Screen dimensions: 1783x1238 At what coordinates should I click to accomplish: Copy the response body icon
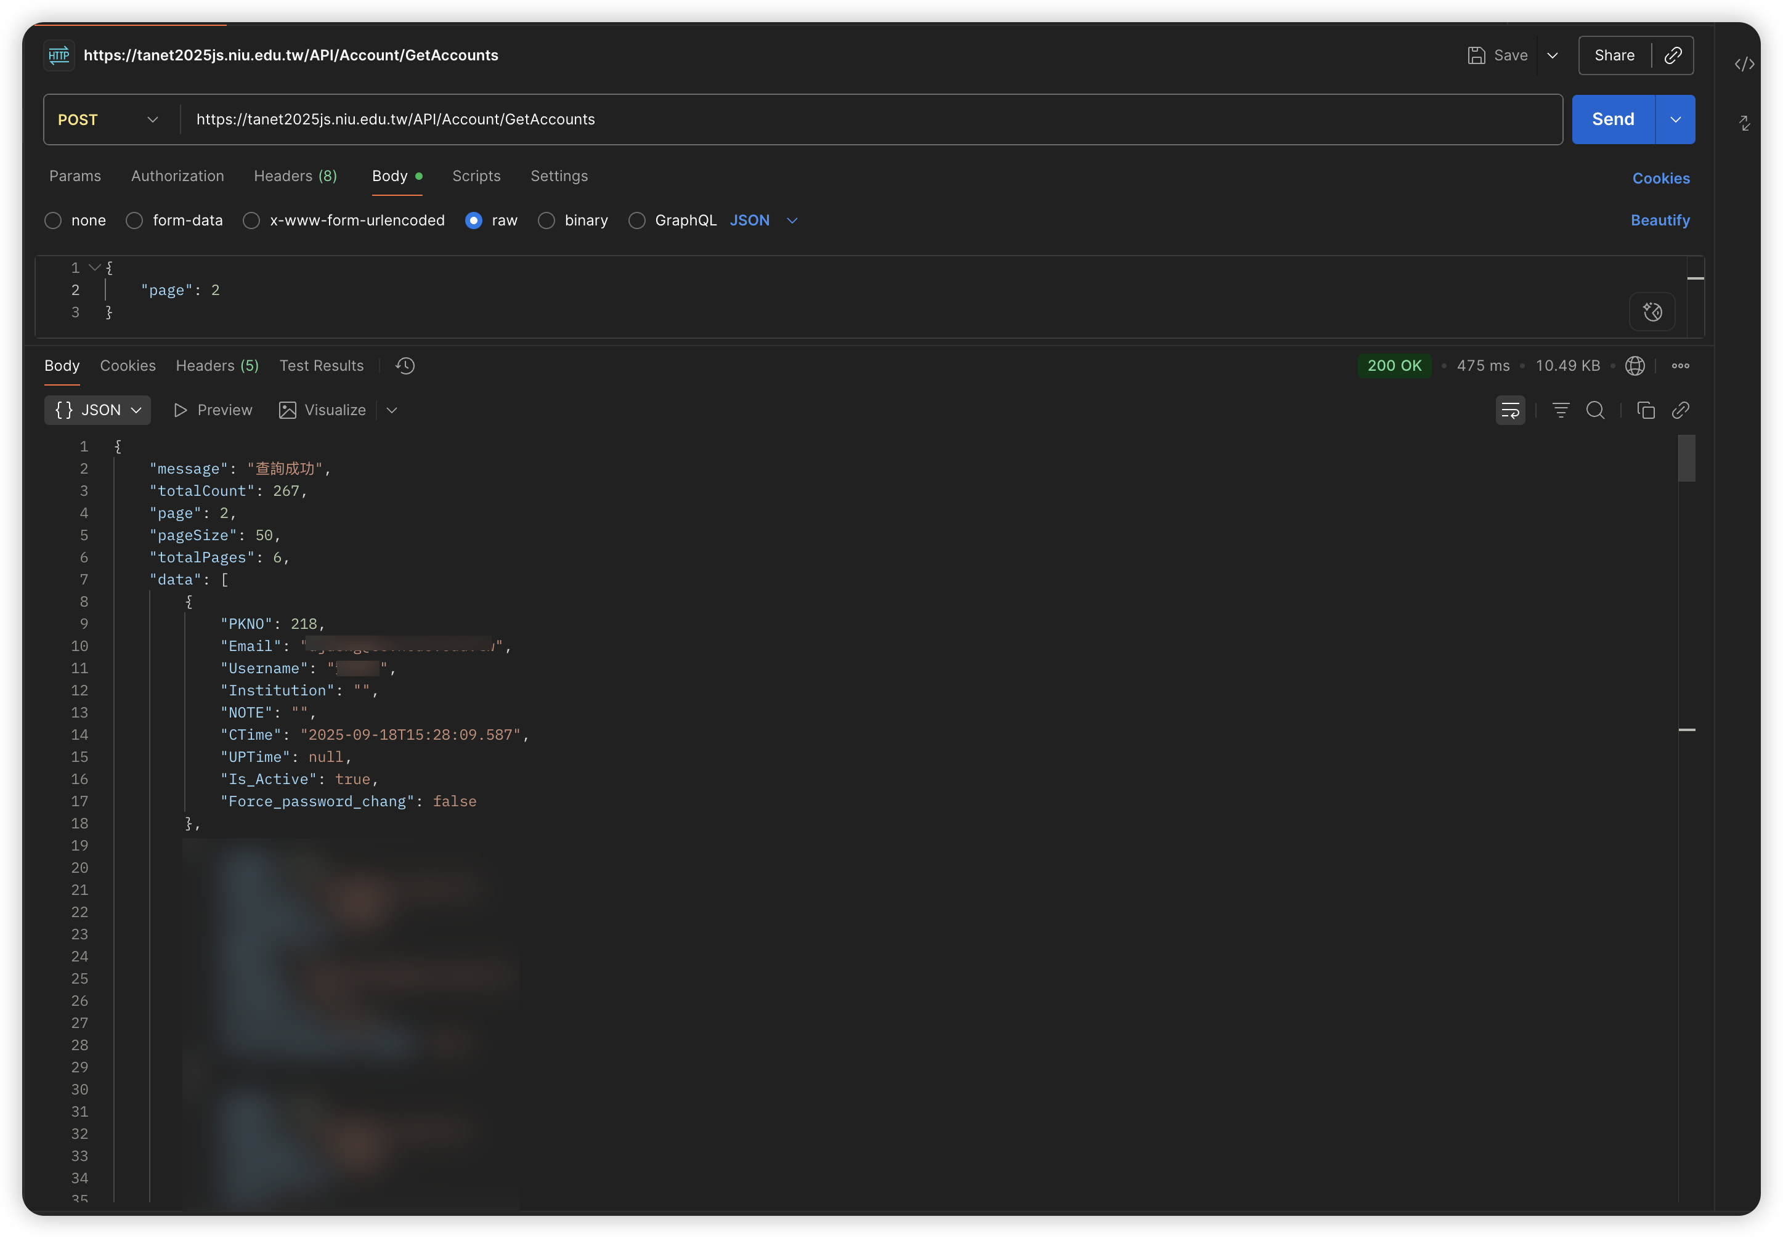[x=1646, y=410]
